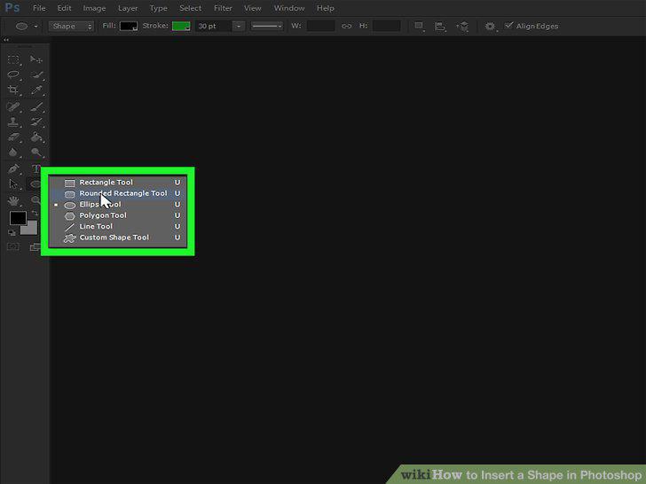Click the default colors reset icon
646x484 pixels.
12,232
